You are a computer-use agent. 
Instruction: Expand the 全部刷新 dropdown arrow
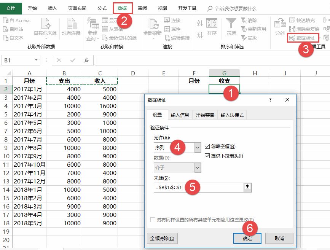point(153,39)
